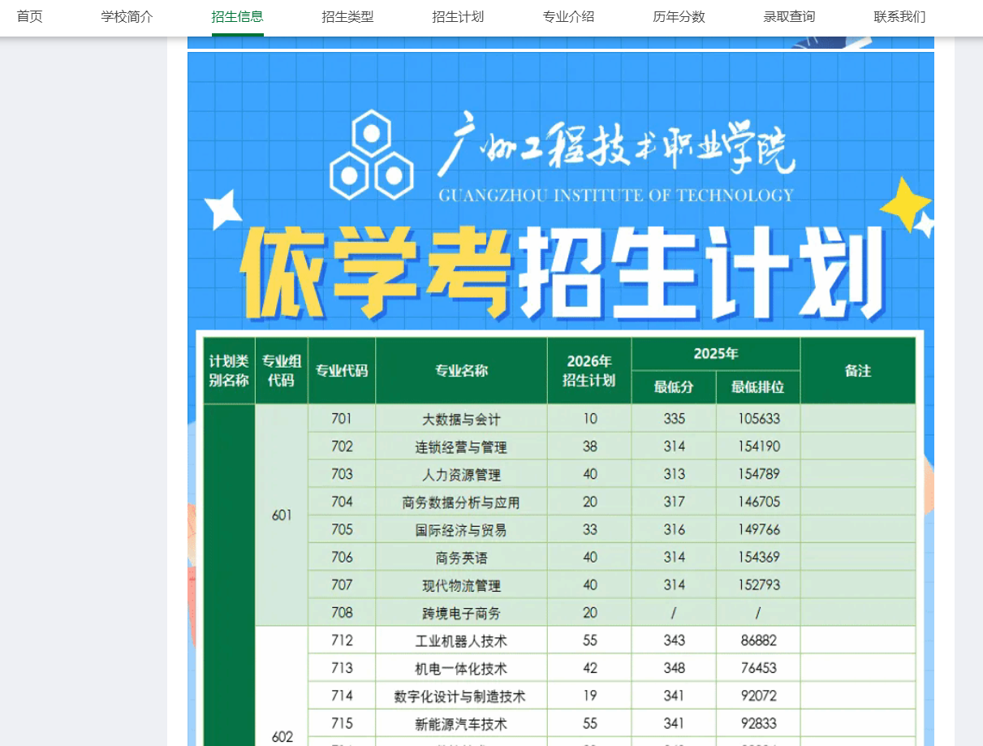This screenshot has height=746, width=983.
Task: Click the 2025年 column header cell
Action: 715,353
